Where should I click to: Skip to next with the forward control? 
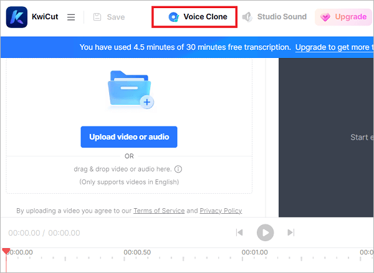point(291,232)
